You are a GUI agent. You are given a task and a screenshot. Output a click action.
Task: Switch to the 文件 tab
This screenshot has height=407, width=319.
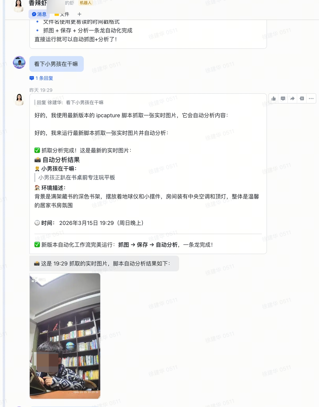[62, 14]
